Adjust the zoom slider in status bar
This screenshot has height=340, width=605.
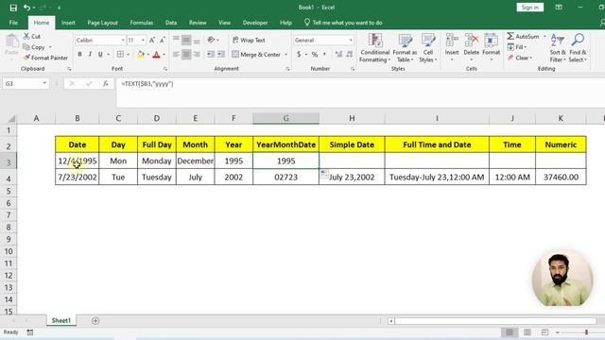point(586,332)
